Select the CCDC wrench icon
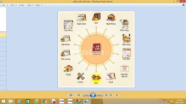Screen dimensions: 186x104 point(81,76)
